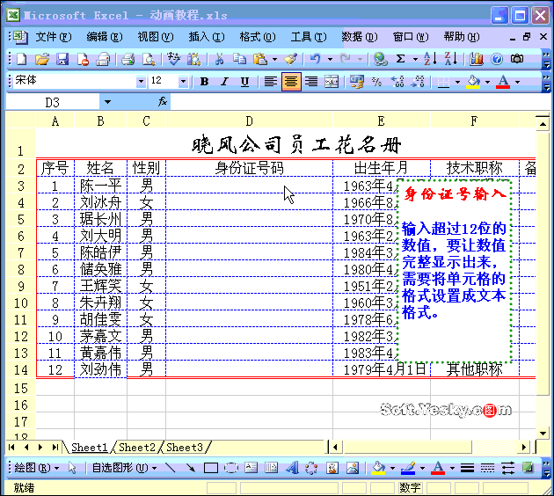Open the 编辑(E) menu
This screenshot has width=554, height=496.
(105, 37)
